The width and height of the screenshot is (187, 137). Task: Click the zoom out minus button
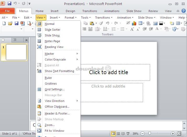click(142, 134)
